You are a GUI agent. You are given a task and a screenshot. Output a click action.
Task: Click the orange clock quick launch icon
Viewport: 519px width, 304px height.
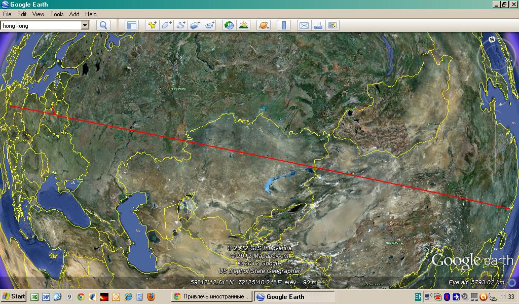tap(116, 297)
